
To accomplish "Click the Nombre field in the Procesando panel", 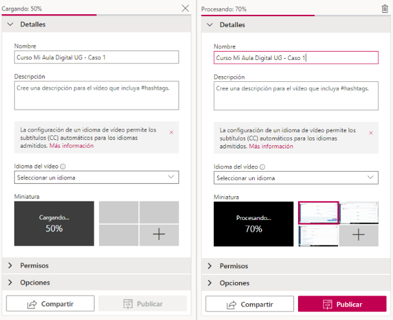I will [296, 58].
